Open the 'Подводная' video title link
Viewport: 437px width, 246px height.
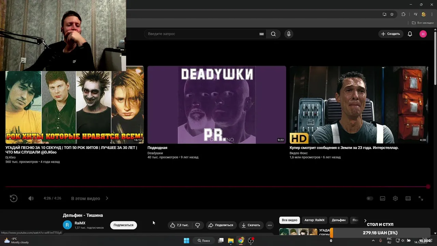(157, 148)
